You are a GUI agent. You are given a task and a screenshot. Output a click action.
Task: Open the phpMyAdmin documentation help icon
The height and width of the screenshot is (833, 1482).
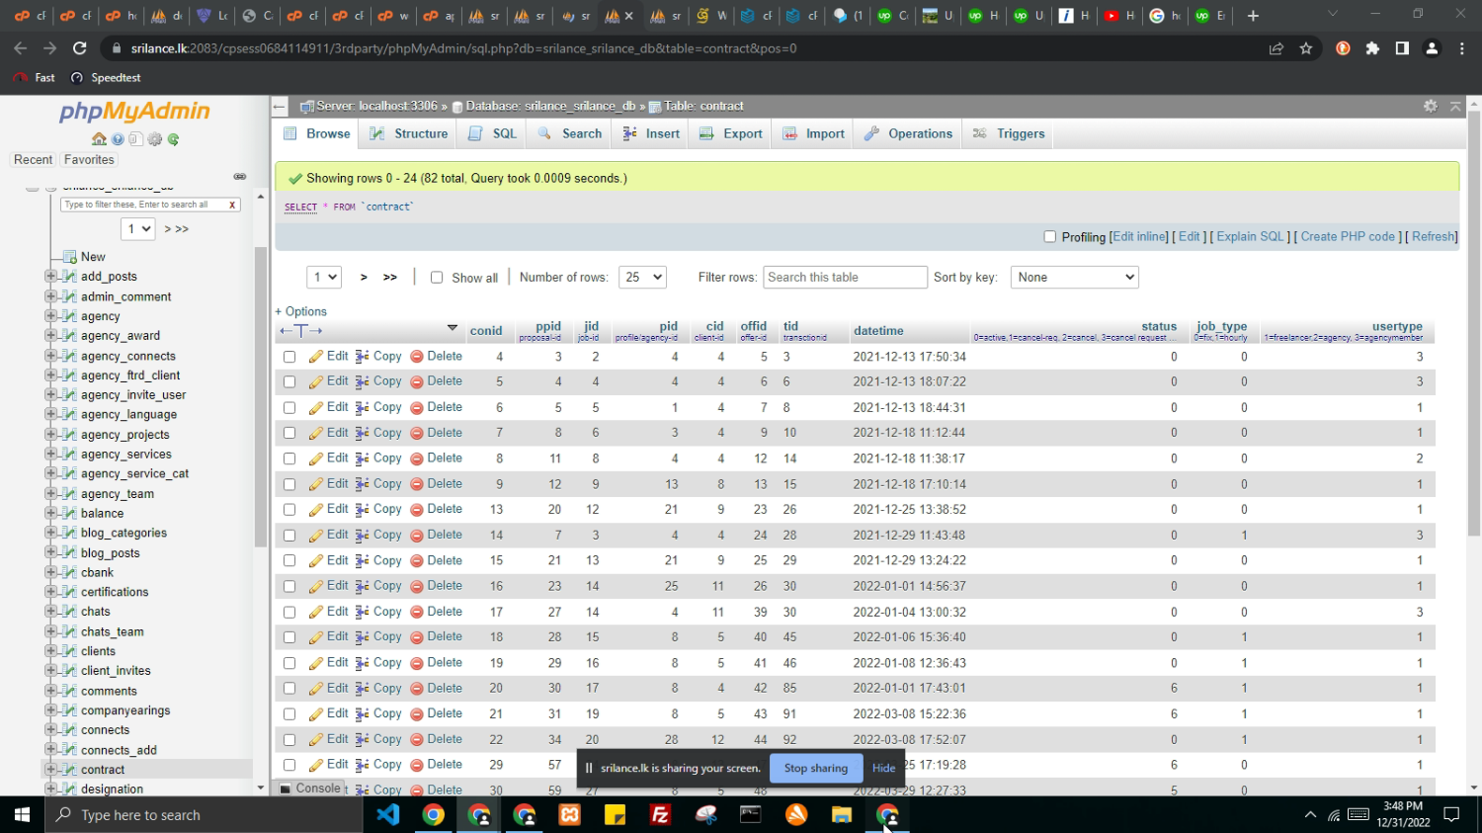[118, 139]
